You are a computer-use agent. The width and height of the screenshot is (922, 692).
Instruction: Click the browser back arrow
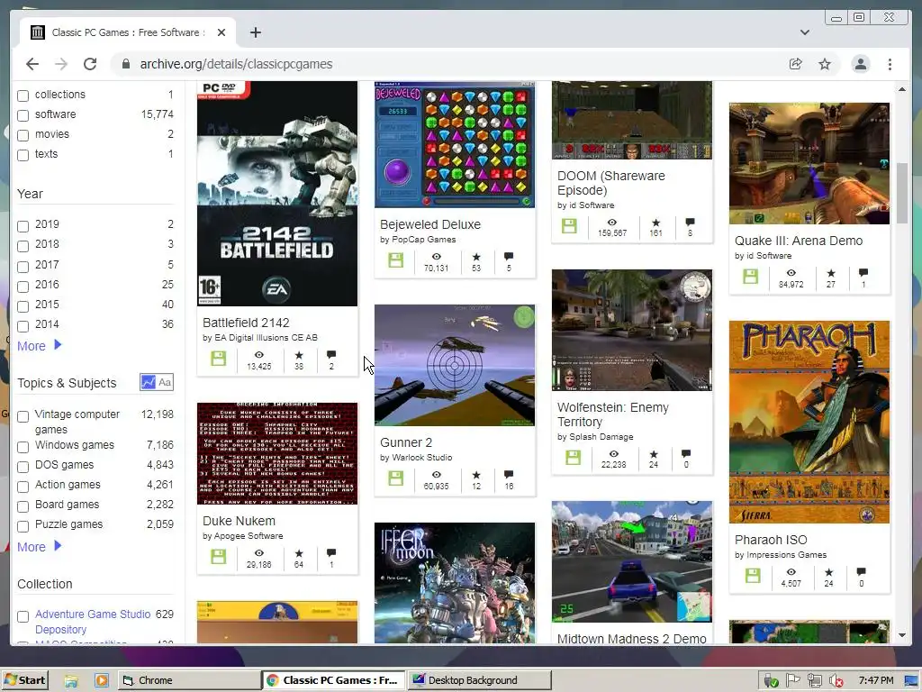click(x=32, y=64)
